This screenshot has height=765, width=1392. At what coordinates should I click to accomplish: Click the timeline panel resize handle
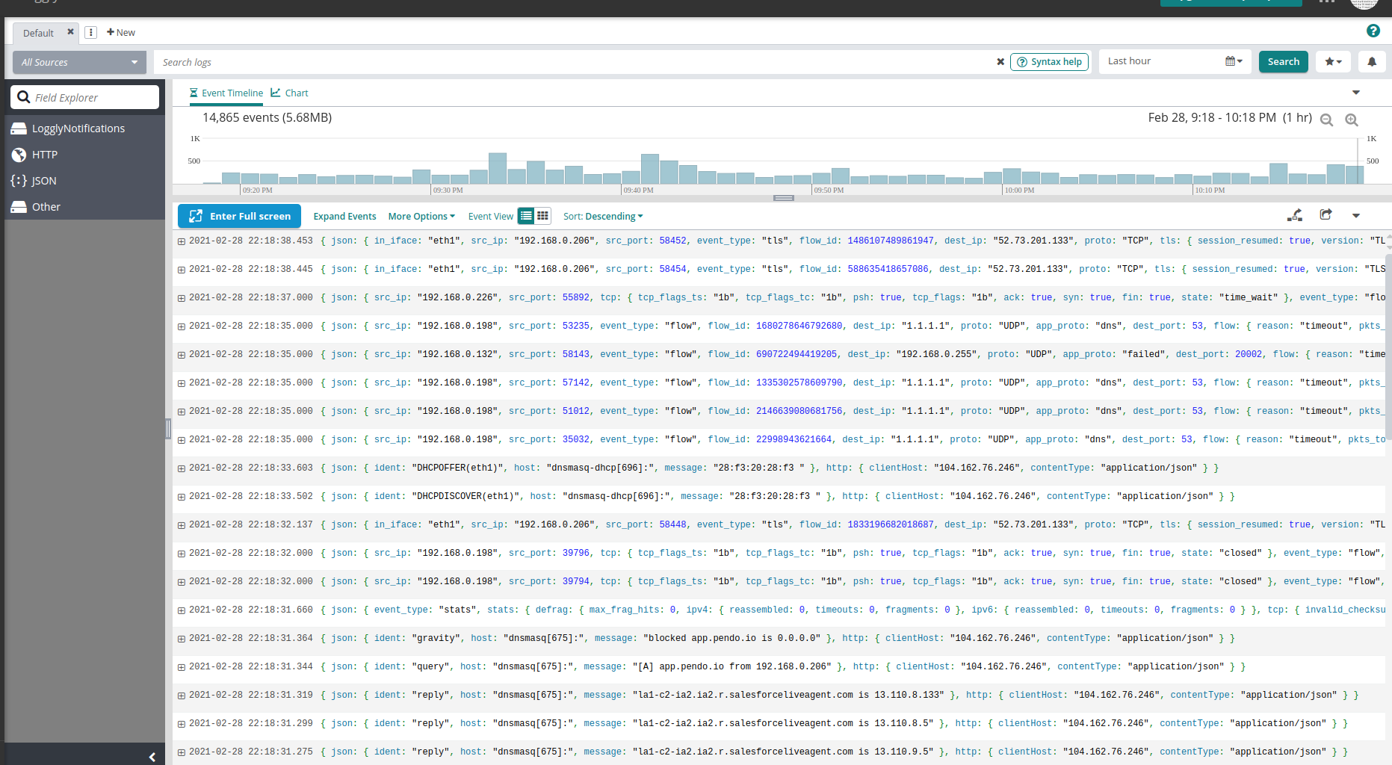[x=784, y=198]
